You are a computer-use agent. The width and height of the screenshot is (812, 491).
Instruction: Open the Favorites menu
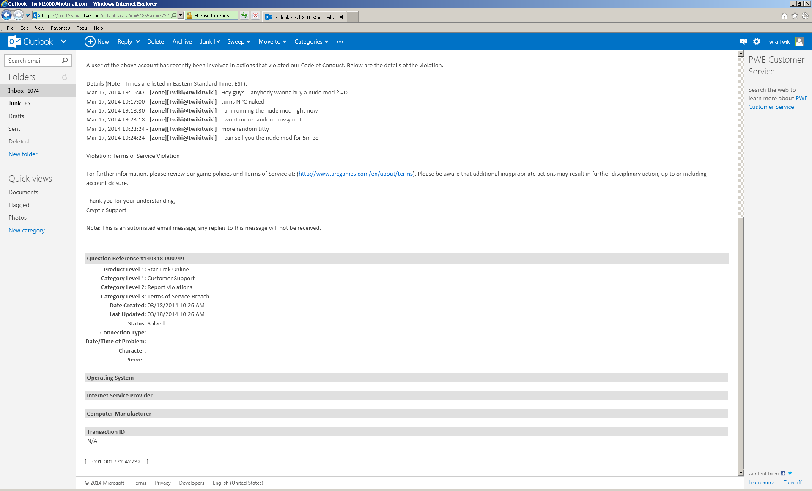pyautogui.click(x=60, y=28)
